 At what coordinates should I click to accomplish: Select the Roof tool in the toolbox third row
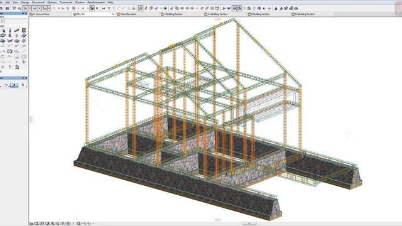[x=3, y=41]
